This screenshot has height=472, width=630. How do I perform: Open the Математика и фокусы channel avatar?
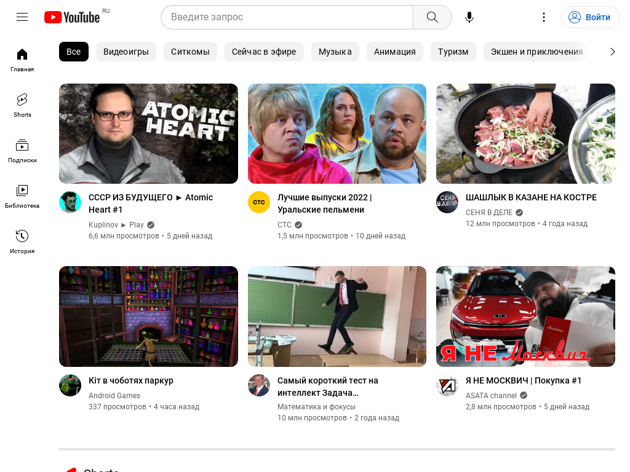pyautogui.click(x=259, y=385)
